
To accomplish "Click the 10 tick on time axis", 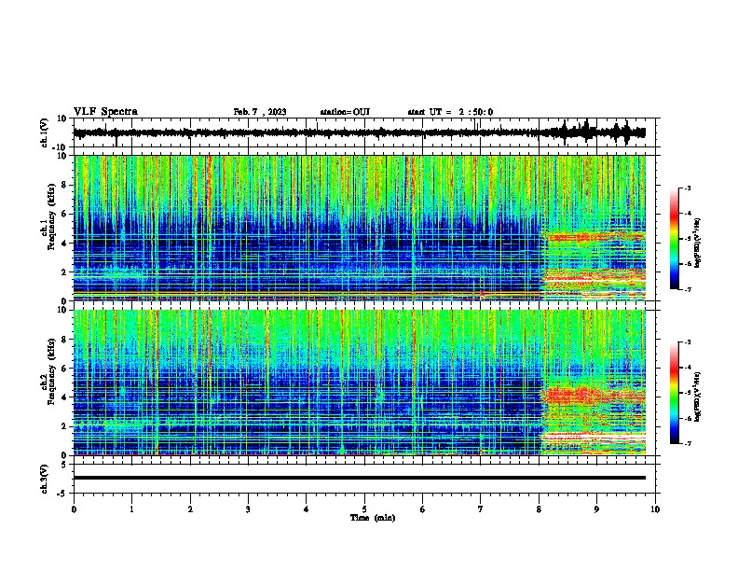I will point(655,509).
